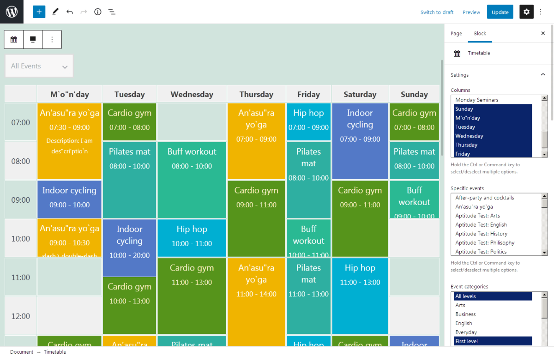Click the Timetable calendar icon in block toolbar

tap(13, 40)
